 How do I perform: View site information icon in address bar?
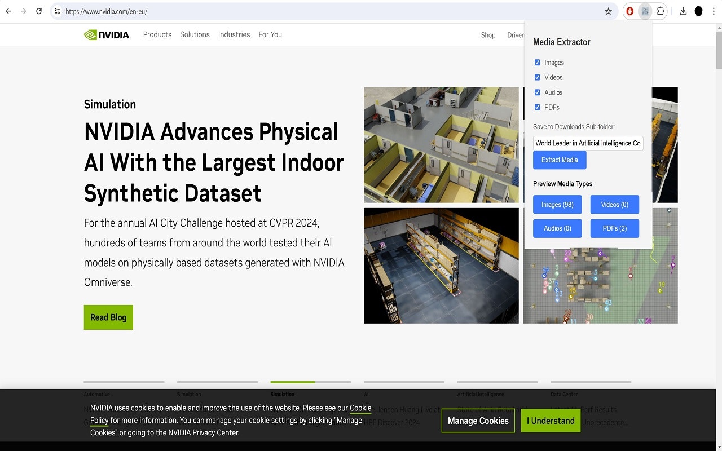(x=57, y=11)
